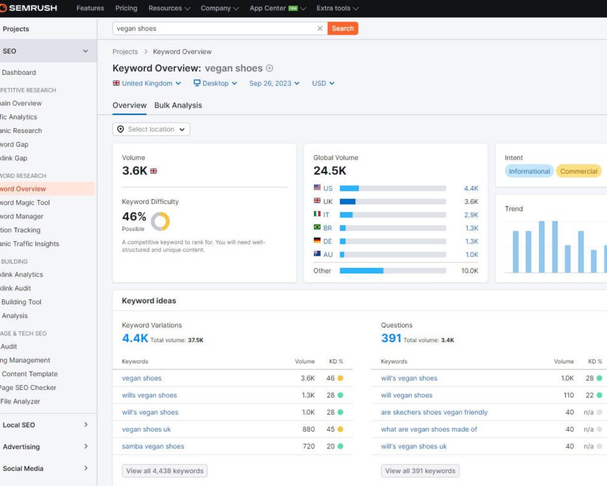Open the Extra tools menu
This screenshot has width=607, height=486.
pos(337,8)
